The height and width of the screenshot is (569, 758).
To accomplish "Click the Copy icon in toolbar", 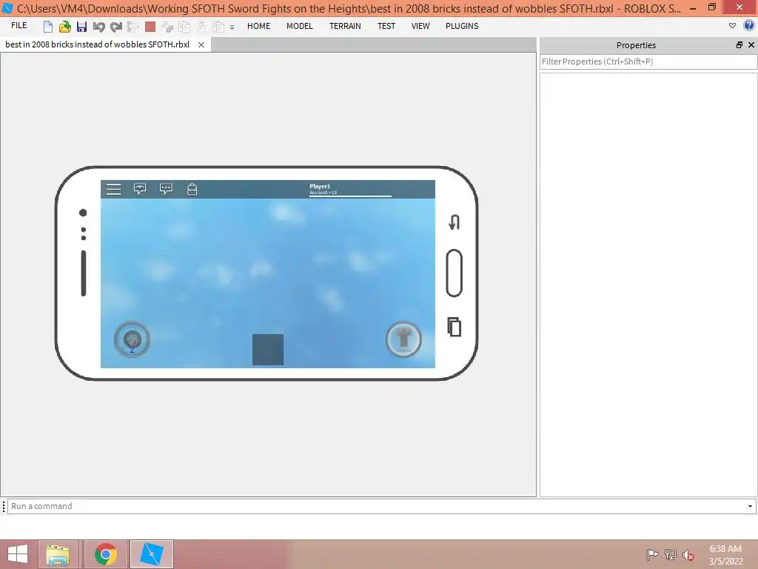I will 184,27.
